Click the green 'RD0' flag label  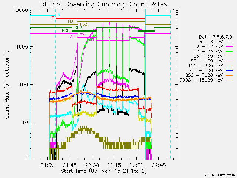point(78,27)
